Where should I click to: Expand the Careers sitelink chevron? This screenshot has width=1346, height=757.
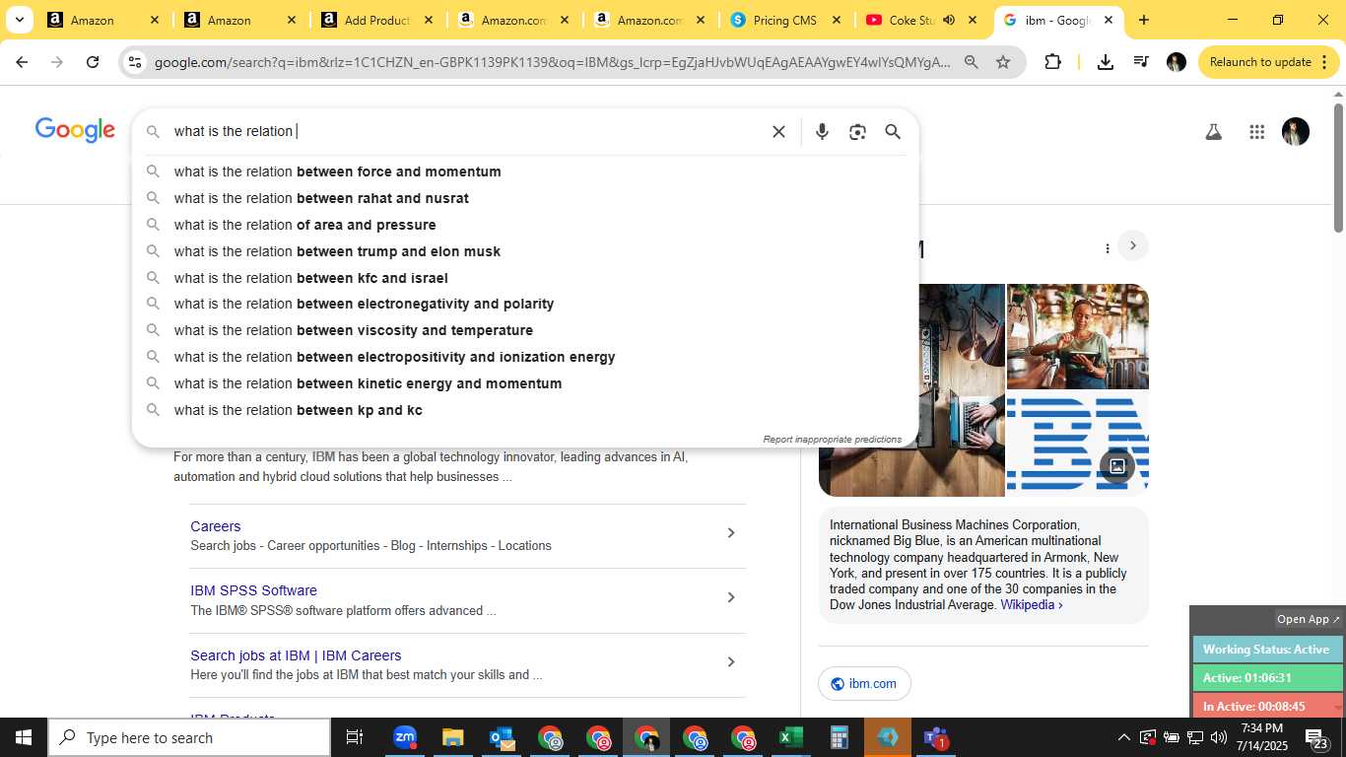(x=731, y=533)
